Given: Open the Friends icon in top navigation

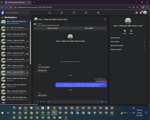Looking at the screenshot, I should (62, 13).
